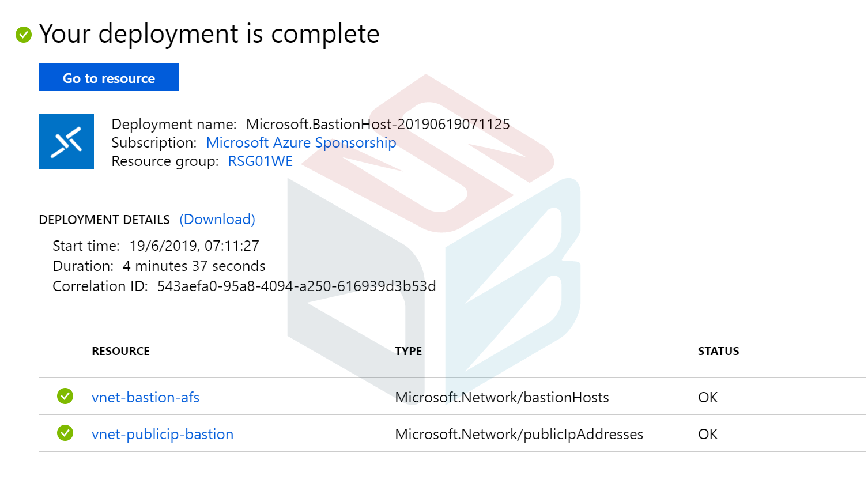The height and width of the screenshot is (479, 868).
Task: Open the Microsoft Azure Sponsorship subscription link
Action: [301, 142]
